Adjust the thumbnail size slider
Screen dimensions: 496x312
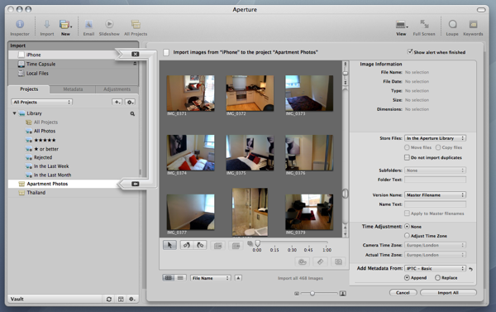[x=312, y=294]
